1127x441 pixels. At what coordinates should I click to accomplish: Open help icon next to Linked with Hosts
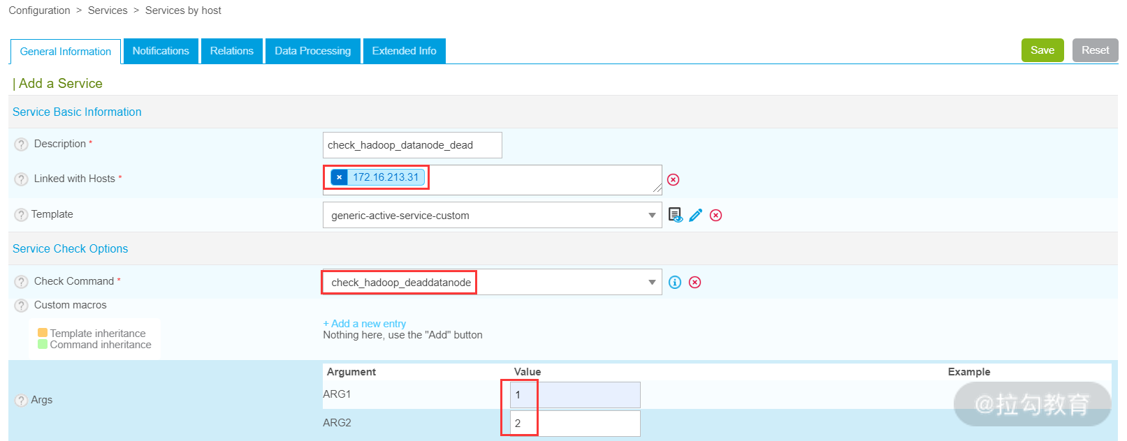pyautogui.click(x=22, y=179)
